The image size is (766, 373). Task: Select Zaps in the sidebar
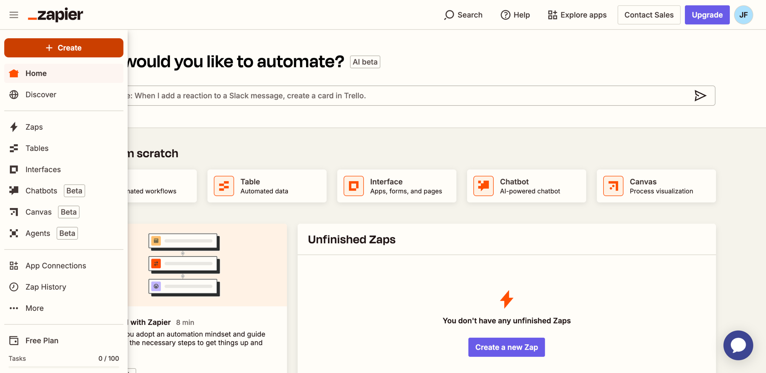[x=34, y=127]
